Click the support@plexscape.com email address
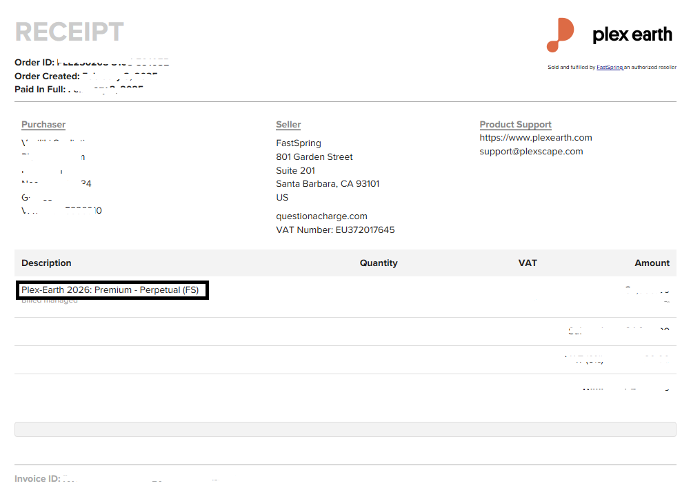 531,151
